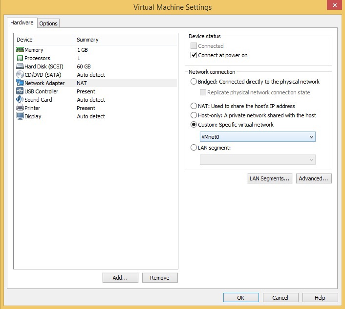This screenshot has height=309, width=345.
Task: Select Bridged network connection option
Action: click(x=194, y=82)
